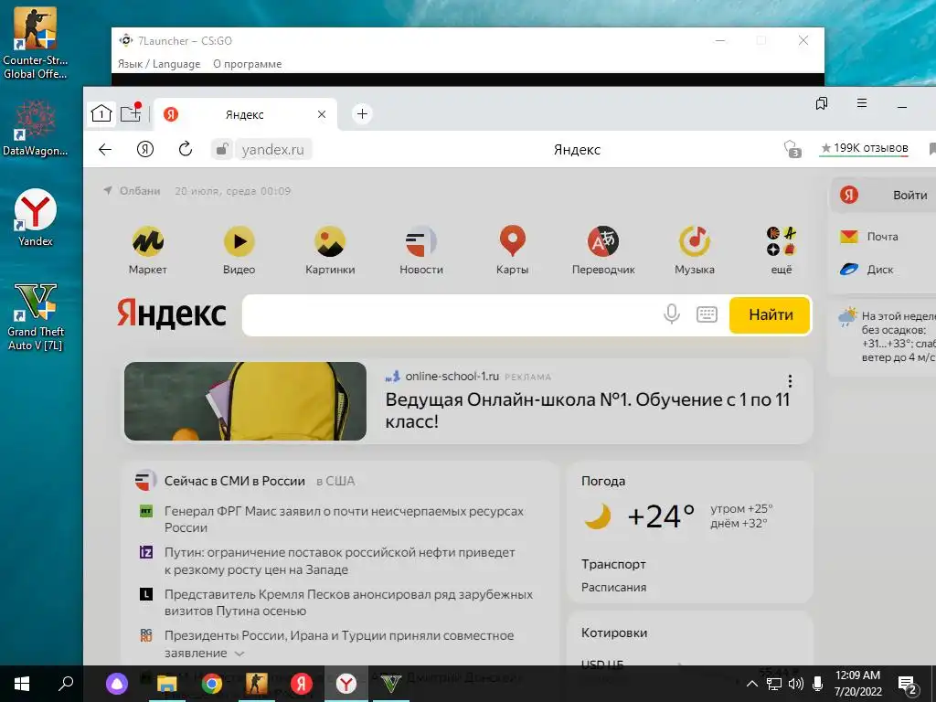Open Yandex Market service icon
936x702 pixels.
(x=147, y=241)
